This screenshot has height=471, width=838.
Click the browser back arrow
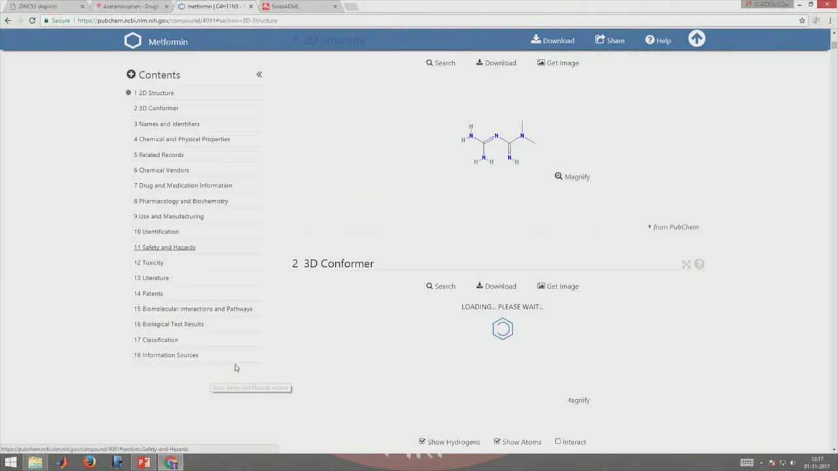(x=8, y=20)
